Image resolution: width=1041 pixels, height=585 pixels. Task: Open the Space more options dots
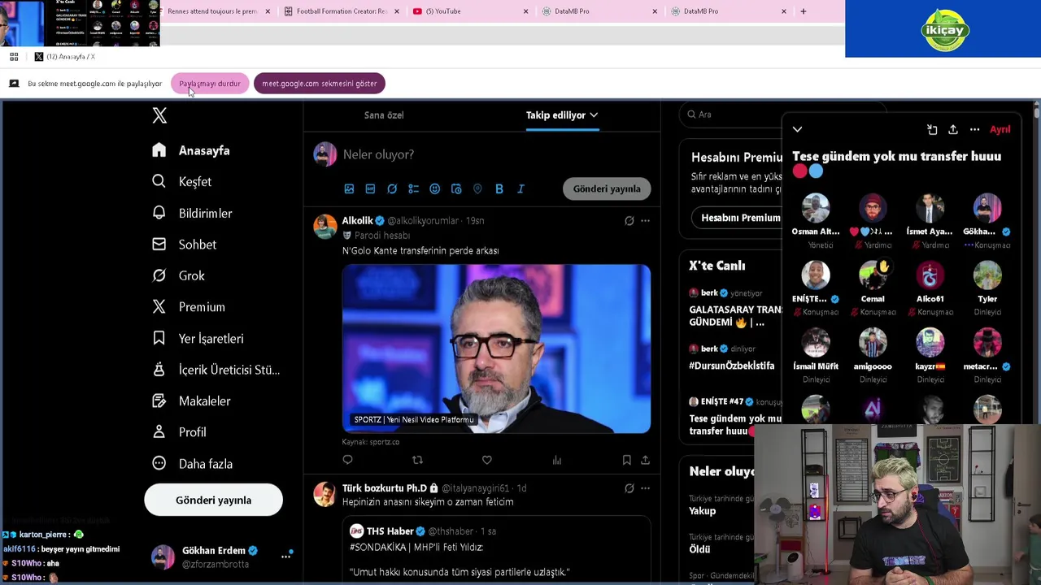[x=974, y=129]
